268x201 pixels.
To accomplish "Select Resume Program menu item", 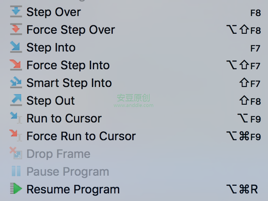I will click(x=73, y=190).
